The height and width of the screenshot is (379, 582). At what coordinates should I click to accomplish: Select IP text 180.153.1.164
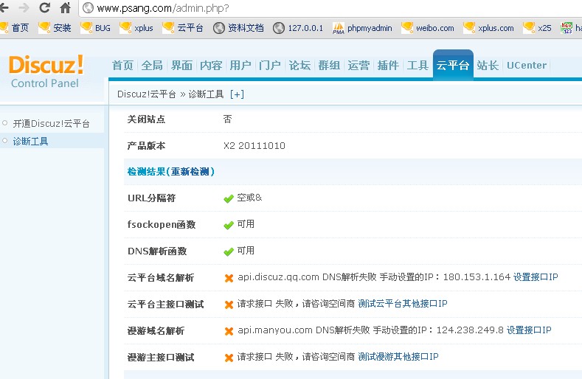477,277
